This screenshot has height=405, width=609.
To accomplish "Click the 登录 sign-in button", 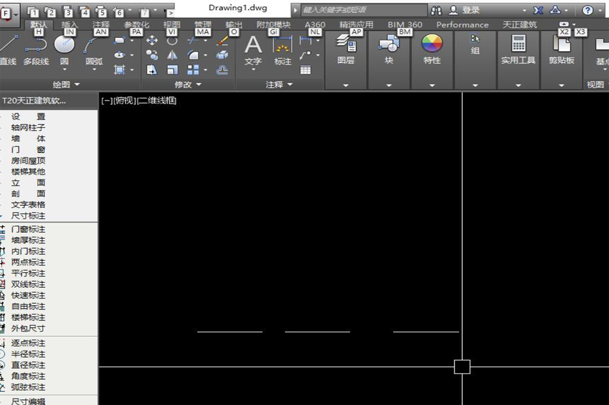I will pos(464,10).
